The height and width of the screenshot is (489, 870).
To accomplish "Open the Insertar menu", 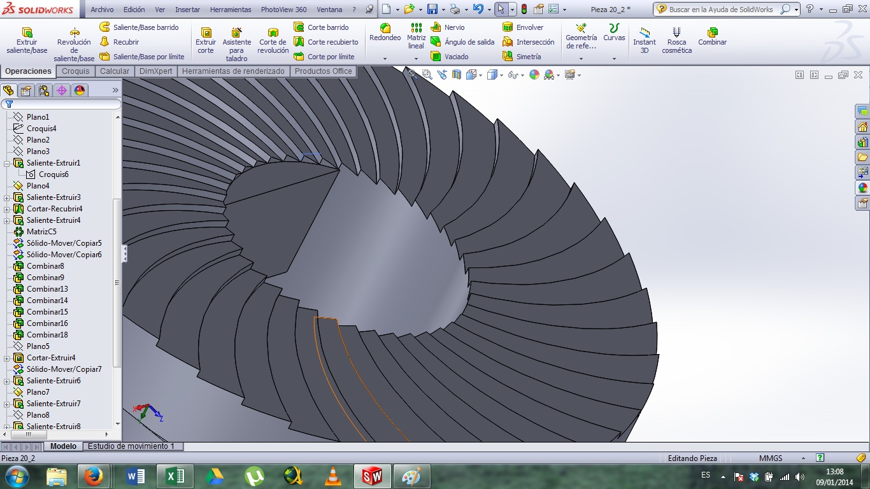I will tap(187, 10).
